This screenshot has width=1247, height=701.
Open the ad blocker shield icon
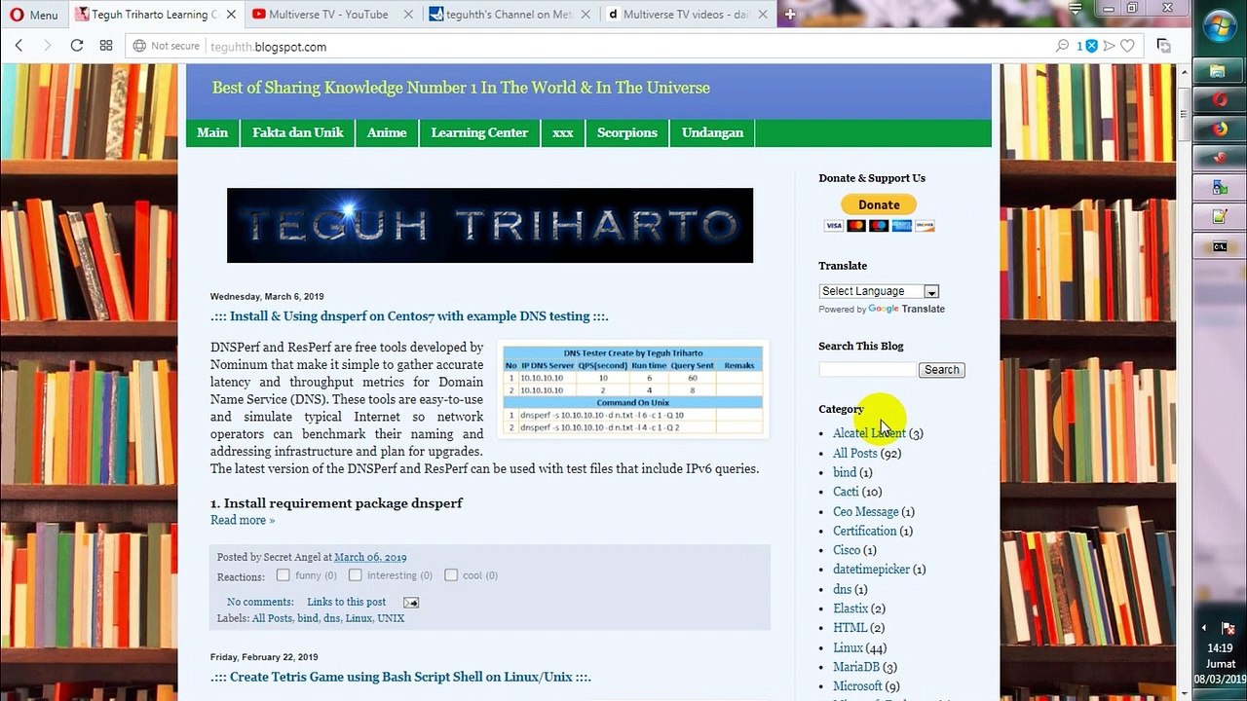tap(1092, 46)
